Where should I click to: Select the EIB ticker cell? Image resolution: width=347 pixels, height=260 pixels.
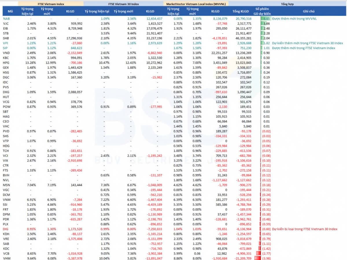pyautogui.click(x=5, y=29)
